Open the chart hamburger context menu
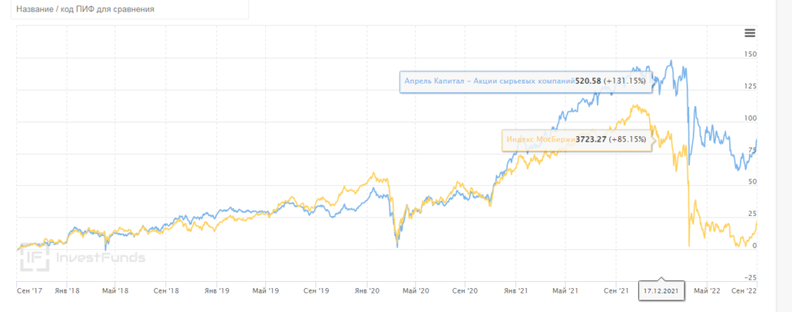The height and width of the screenshot is (312, 792). [x=749, y=33]
